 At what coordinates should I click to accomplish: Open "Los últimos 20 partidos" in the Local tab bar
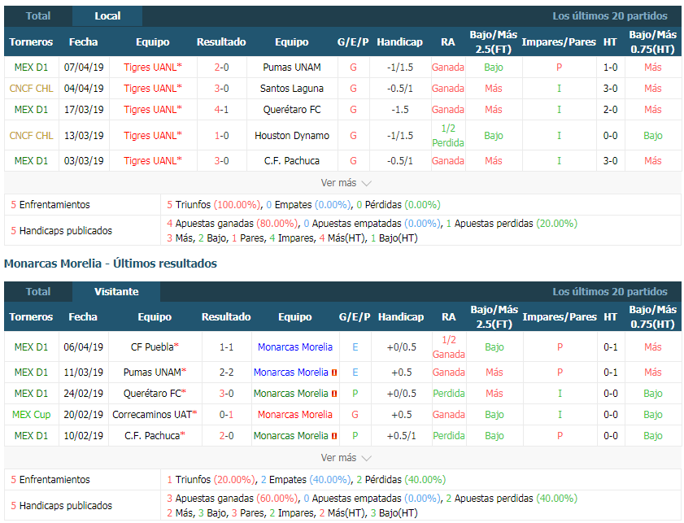(609, 16)
